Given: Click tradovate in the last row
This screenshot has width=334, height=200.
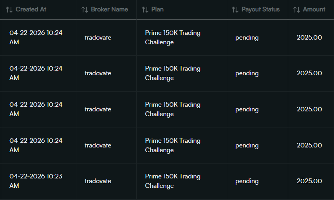Looking at the screenshot, I should point(98,181).
